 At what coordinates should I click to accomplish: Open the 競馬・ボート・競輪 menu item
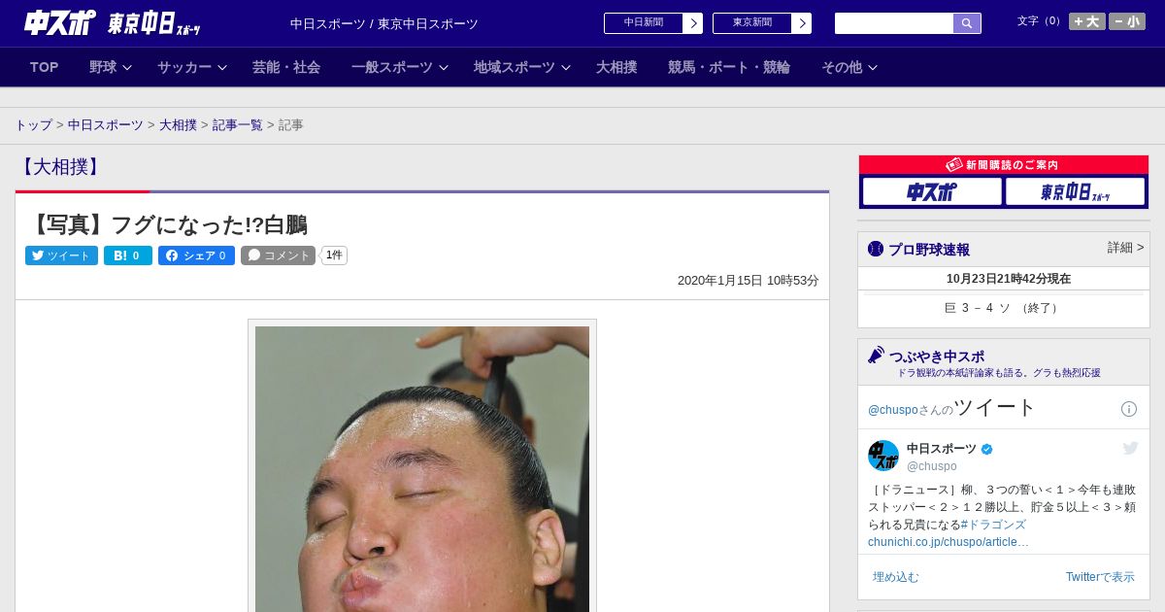729,67
